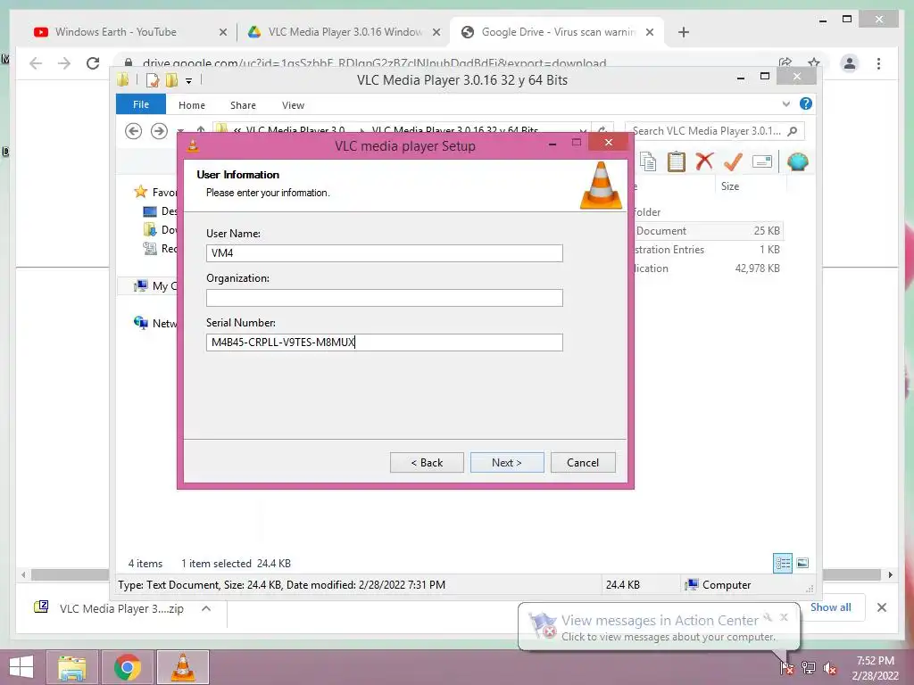Click New Folder icon in Explorer title bar
Viewport: 914px width, 685px height.
click(171, 80)
